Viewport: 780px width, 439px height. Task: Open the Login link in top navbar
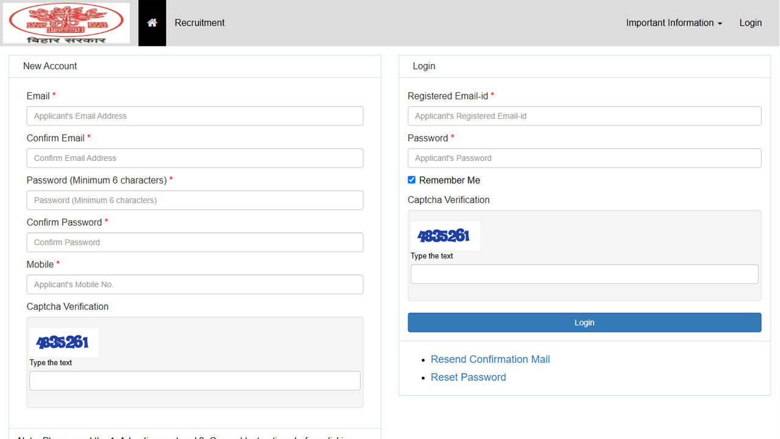point(750,23)
